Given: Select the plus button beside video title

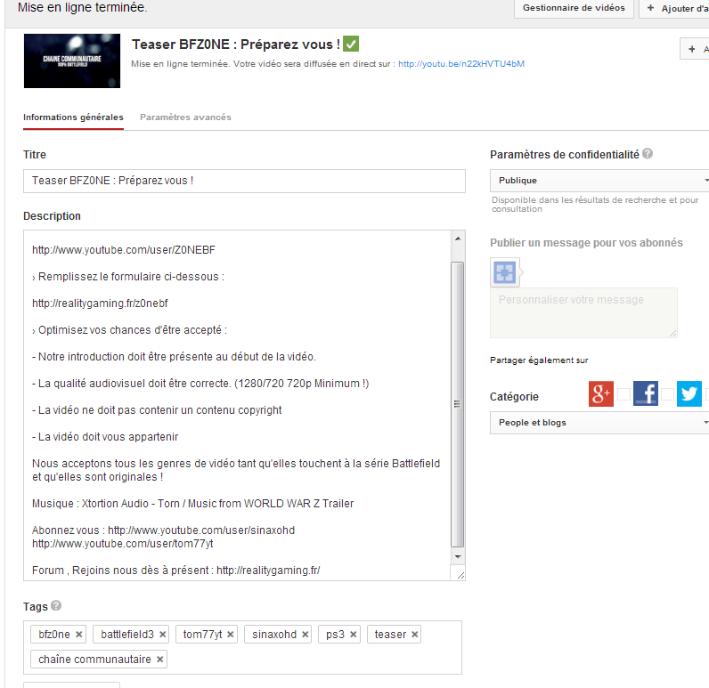Looking at the screenshot, I should pos(695,49).
